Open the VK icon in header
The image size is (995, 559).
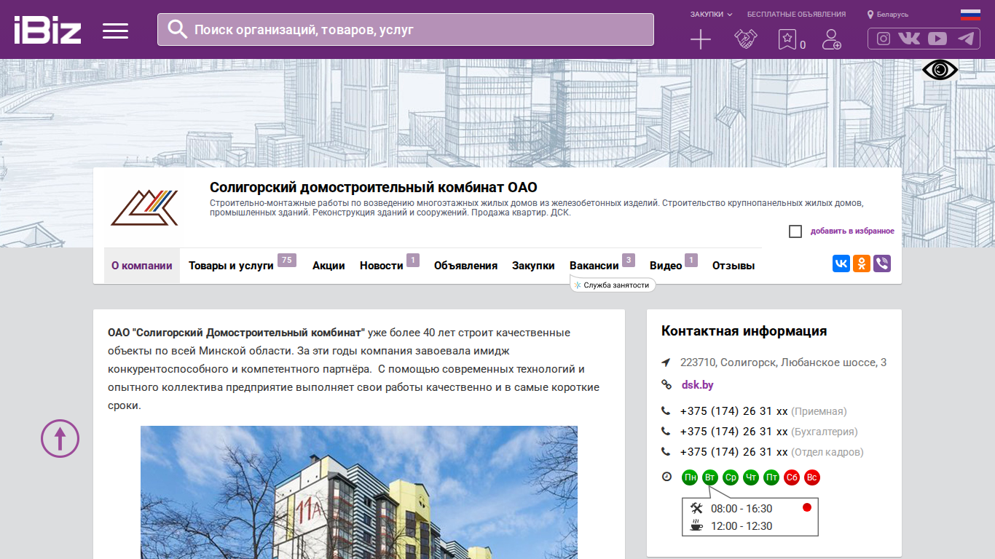coord(909,39)
